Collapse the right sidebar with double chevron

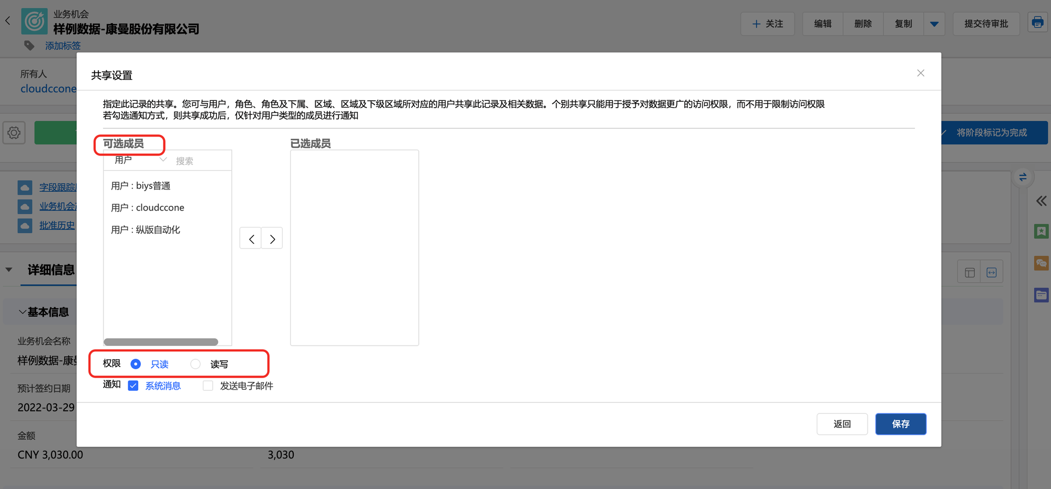click(1040, 201)
